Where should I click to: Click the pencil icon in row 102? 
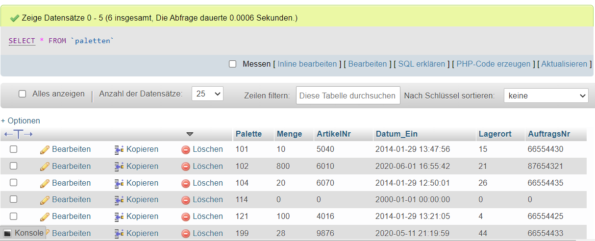pos(45,167)
